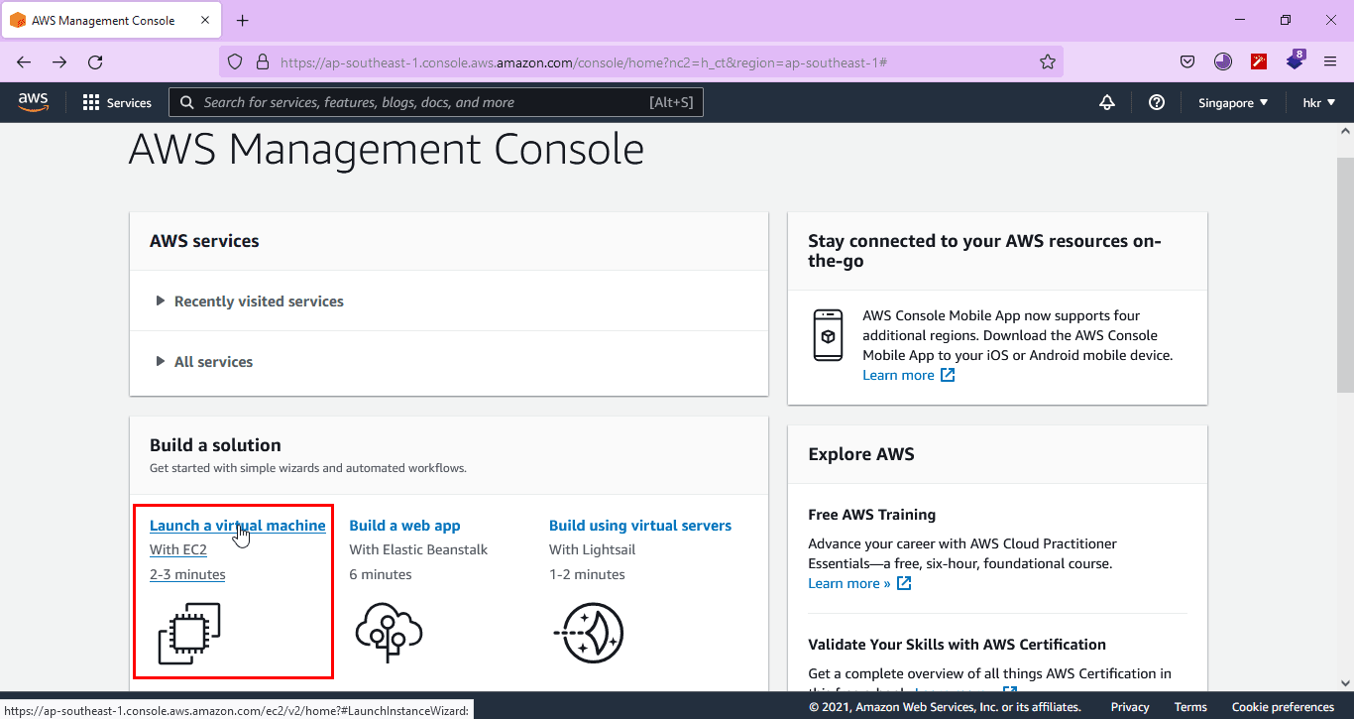Viewport: 1354px width, 719px height.
Task: Click the Lightsail compass icon
Action: coord(589,633)
